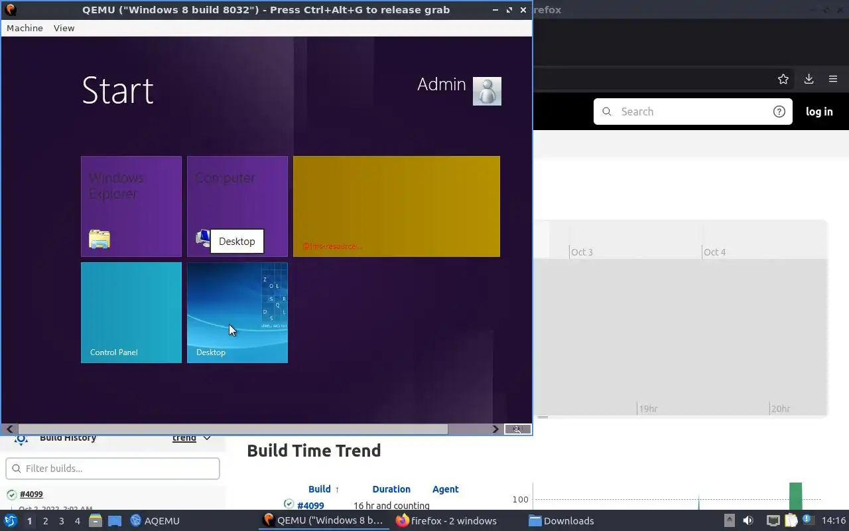Open the Downloads taskbar entry

click(561, 520)
